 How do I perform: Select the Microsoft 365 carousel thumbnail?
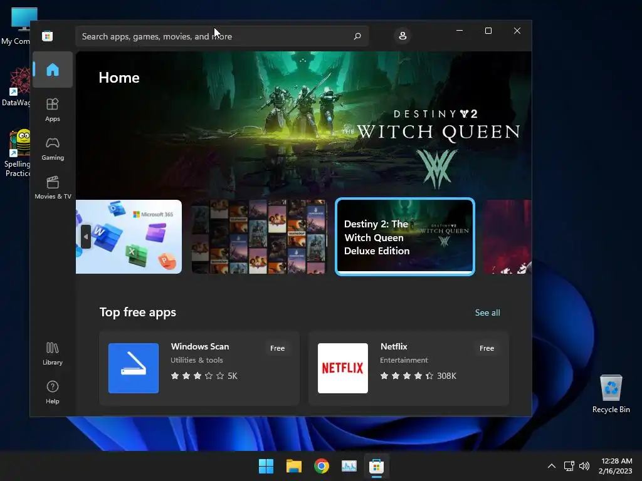129,236
